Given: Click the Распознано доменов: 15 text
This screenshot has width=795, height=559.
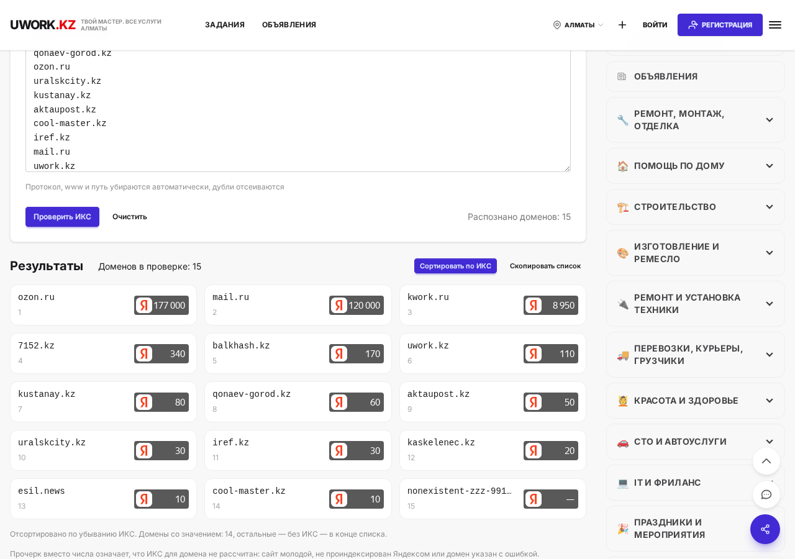Looking at the screenshot, I should (x=519, y=217).
